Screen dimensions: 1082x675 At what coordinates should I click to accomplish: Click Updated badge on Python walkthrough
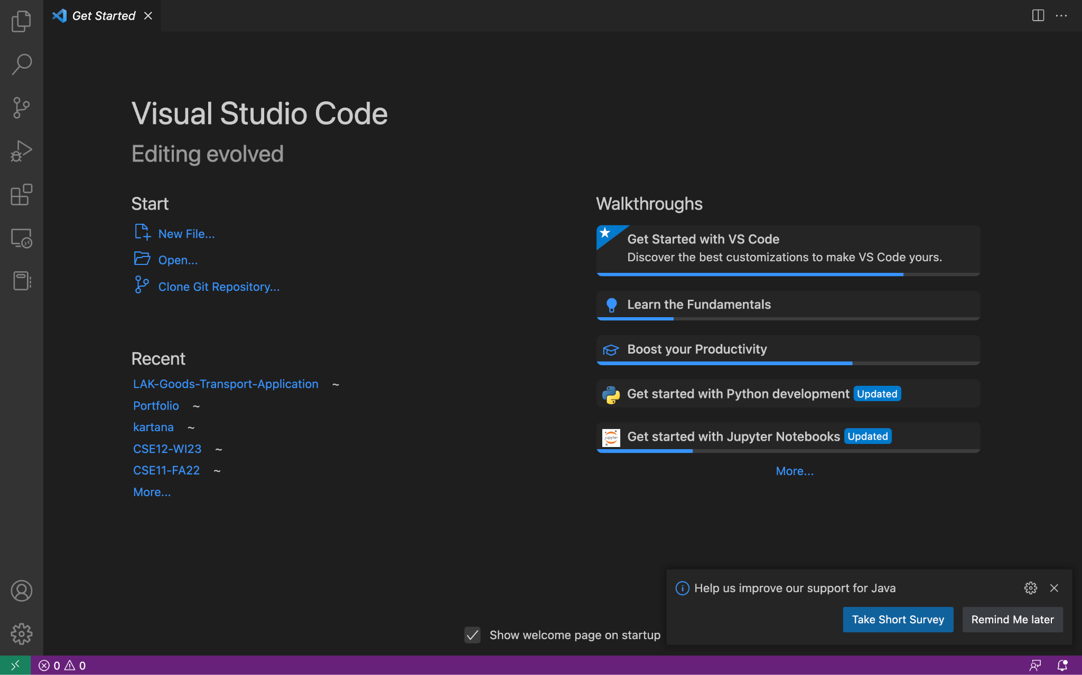877,394
